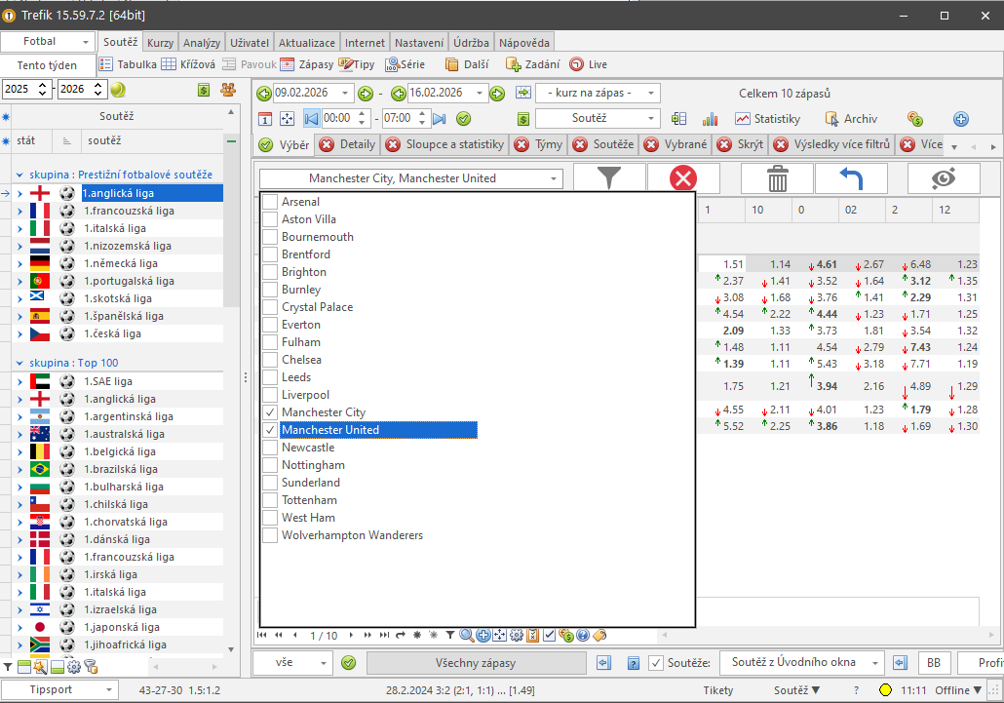Open the team selection dropdown

click(555, 178)
